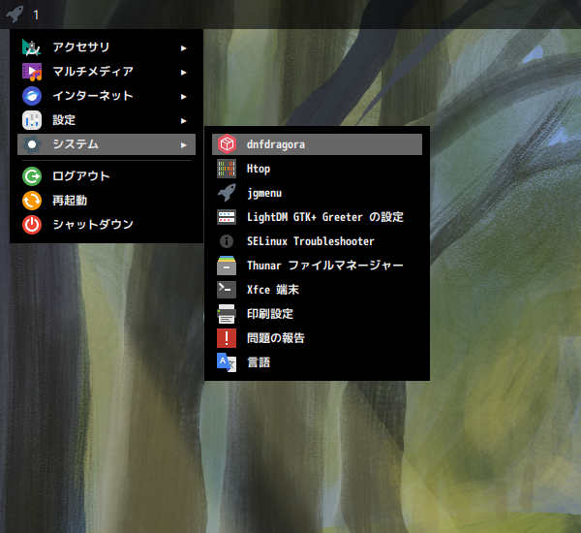Select workspace number 1 in the panel
This screenshot has width=581, height=533.
36,15
